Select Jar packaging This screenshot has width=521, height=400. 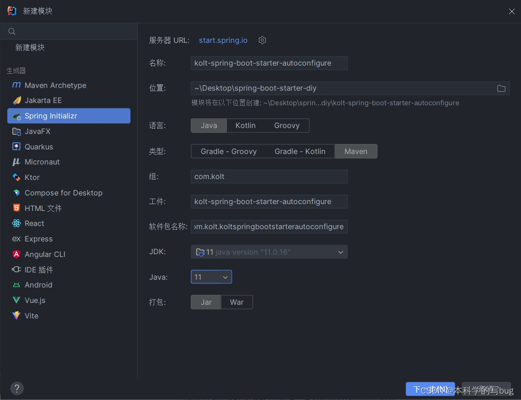click(x=206, y=302)
